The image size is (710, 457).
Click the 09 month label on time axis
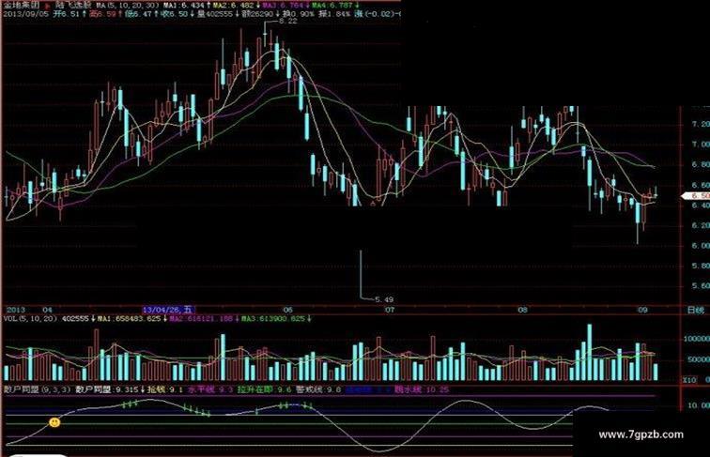point(642,310)
